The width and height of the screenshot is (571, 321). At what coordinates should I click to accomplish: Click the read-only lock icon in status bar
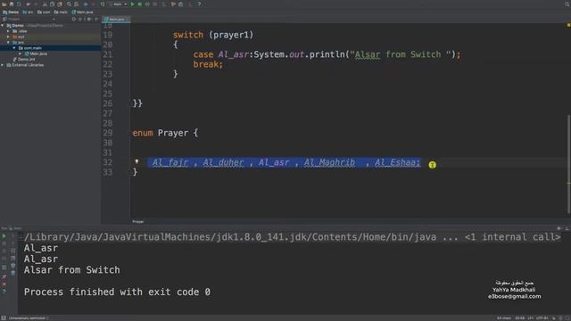coord(554,317)
